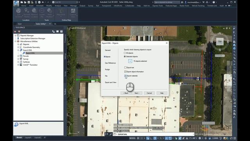
Task: Switch to the Start drawing tab
Action: 20,24
